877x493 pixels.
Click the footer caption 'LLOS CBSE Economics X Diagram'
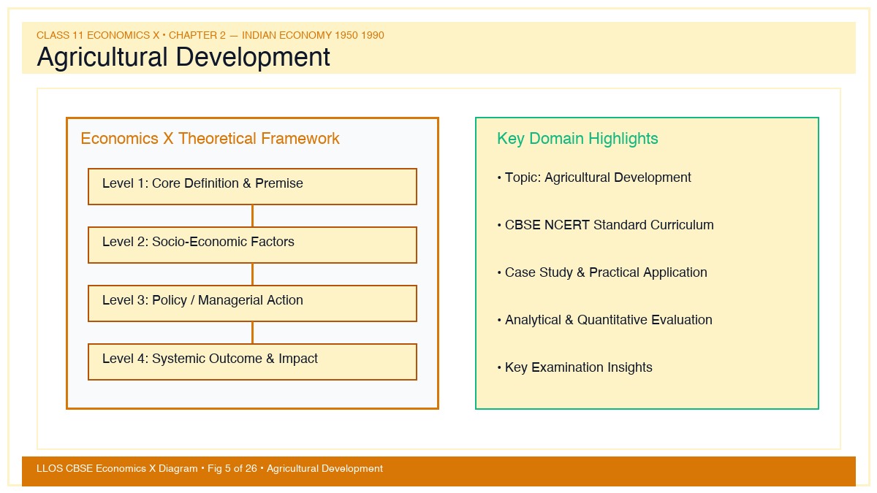pyautogui.click(x=210, y=468)
